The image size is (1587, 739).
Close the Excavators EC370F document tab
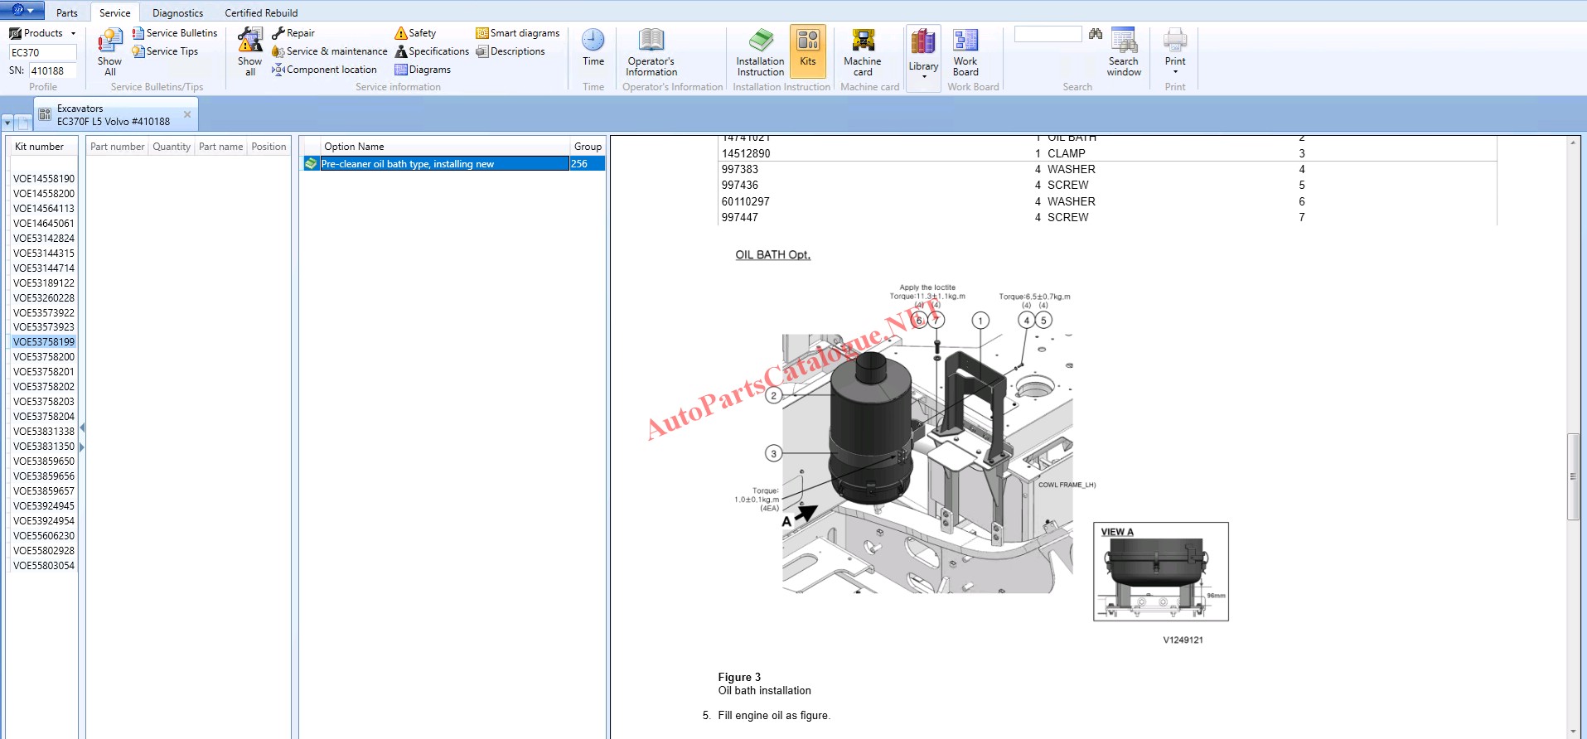tap(187, 114)
